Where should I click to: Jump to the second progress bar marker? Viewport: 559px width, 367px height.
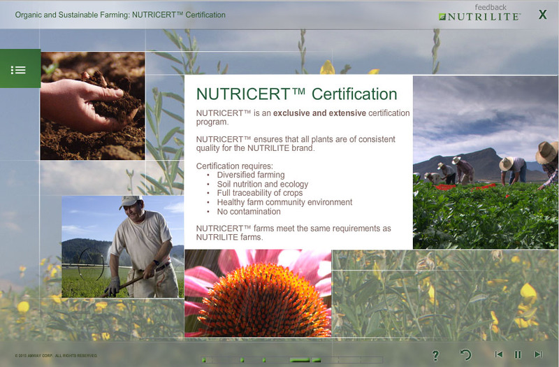pos(242,360)
